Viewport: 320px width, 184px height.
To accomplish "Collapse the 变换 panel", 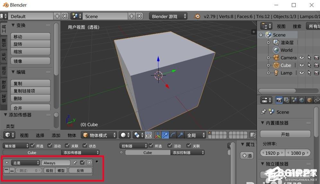I will (13, 25).
